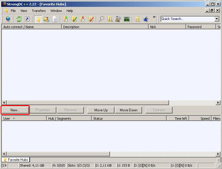The width and height of the screenshot is (222, 169).
Task: Sort by Auto connect / Name column
Action: pos(31,27)
